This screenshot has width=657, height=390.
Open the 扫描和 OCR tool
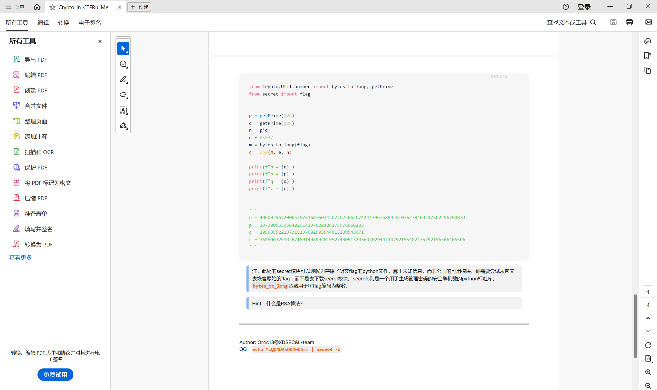click(34, 152)
